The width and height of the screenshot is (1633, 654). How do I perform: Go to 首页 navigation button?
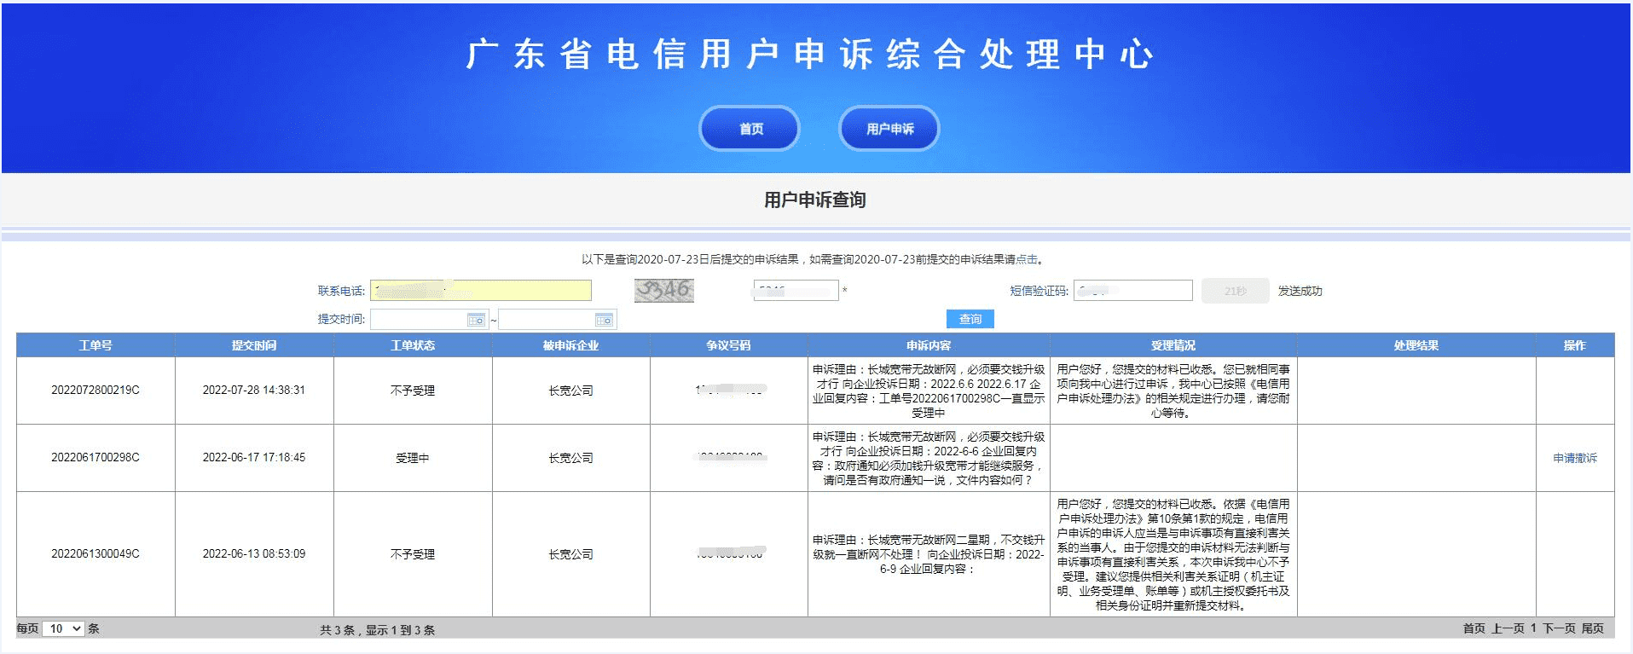(750, 129)
